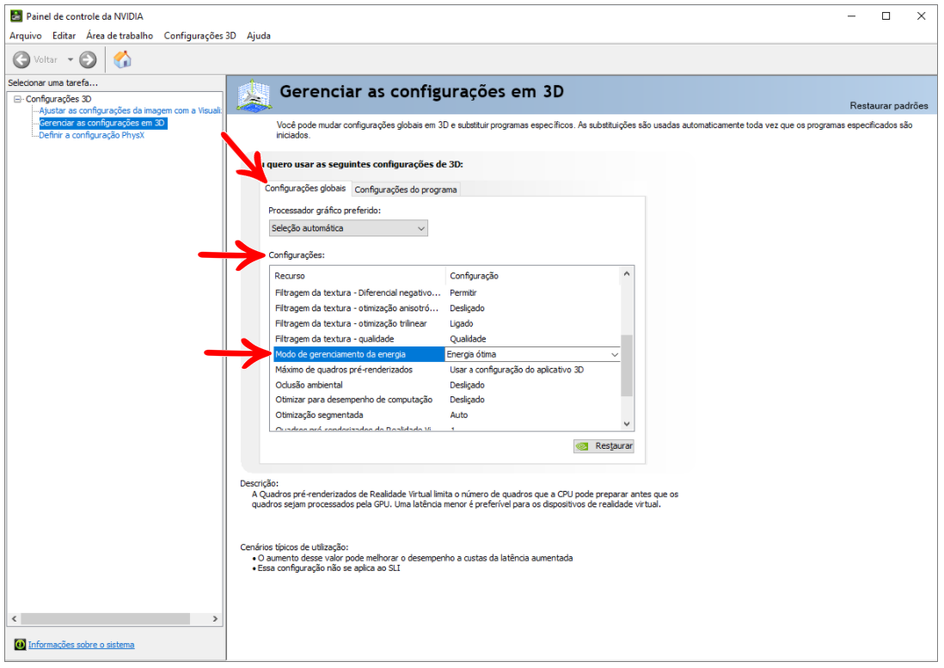Close the NVIDIA control panel window
This screenshot has width=944, height=668.
[x=921, y=16]
